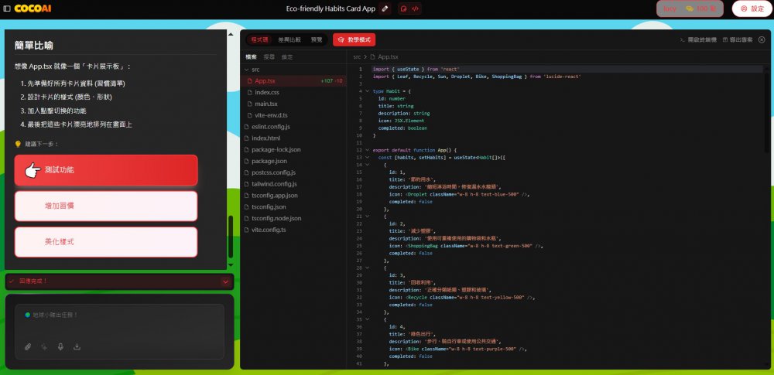This screenshot has height=375, width=774.
Task: Click the attach file paperclip icon
Action: coord(28,346)
